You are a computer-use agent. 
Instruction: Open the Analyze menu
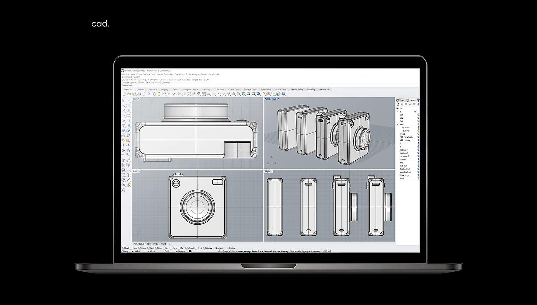pos(196,74)
